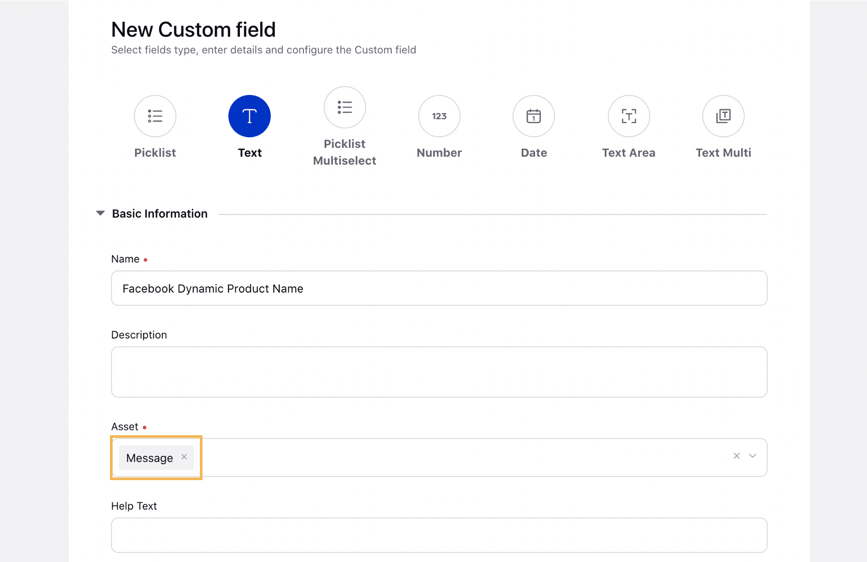The height and width of the screenshot is (562, 867).
Task: Click the Text Area label
Action: [629, 153]
